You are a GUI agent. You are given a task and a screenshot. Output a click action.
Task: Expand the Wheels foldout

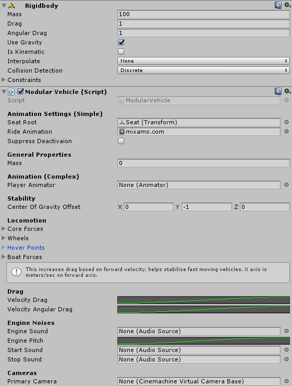point(4,238)
